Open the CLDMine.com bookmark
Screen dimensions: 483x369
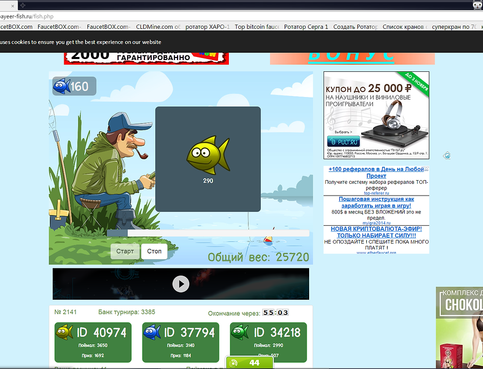tap(158, 27)
